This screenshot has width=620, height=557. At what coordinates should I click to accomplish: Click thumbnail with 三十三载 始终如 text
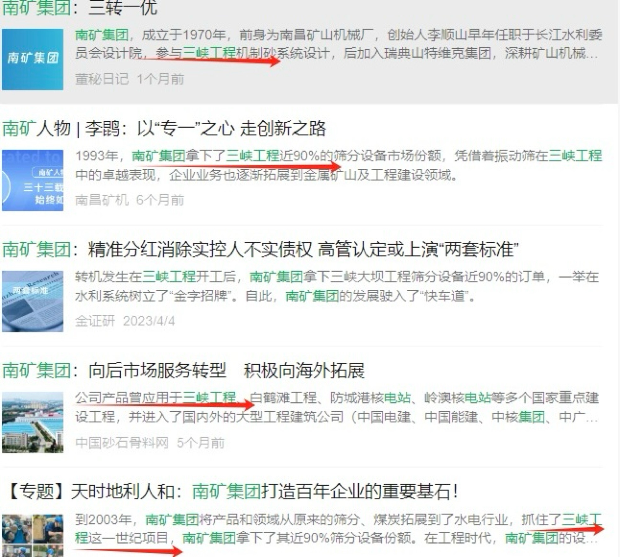click(x=33, y=180)
